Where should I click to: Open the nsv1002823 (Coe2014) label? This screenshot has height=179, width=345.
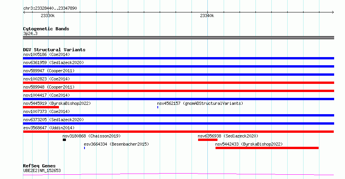[x=47, y=79]
